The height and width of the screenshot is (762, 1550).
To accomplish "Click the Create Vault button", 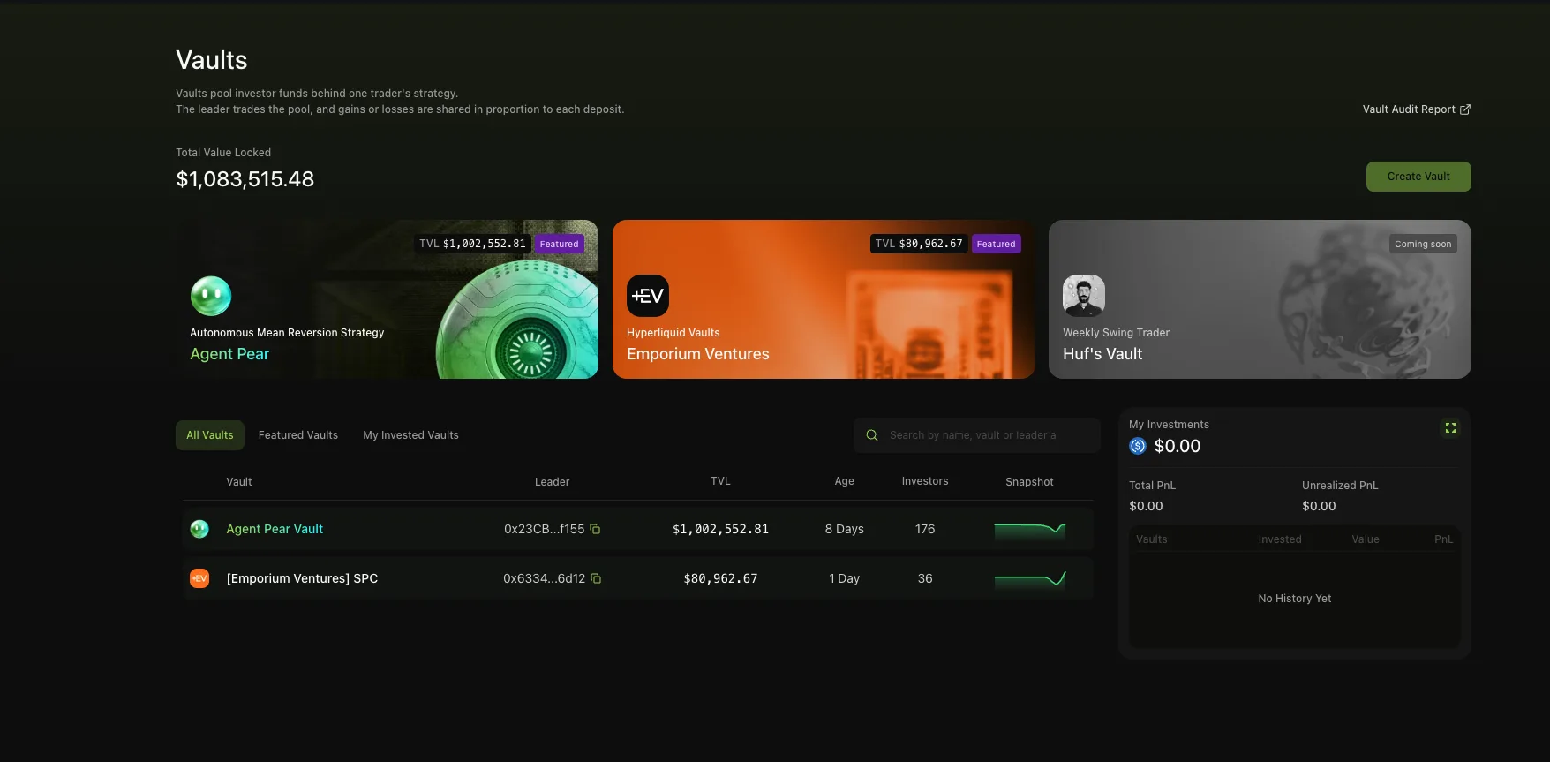I will tap(1418, 177).
